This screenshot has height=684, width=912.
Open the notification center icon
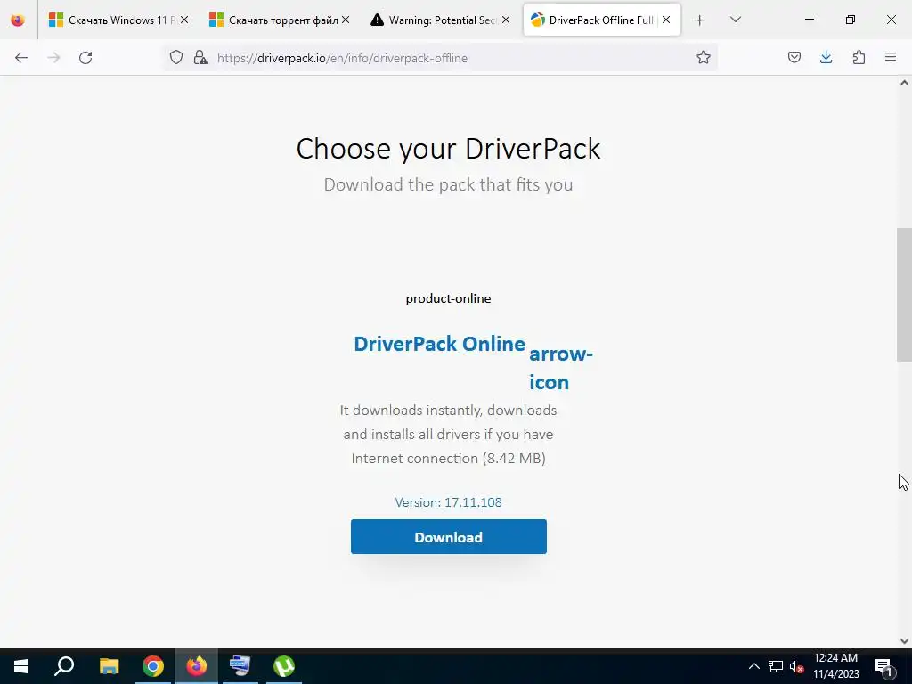[884, 666]
